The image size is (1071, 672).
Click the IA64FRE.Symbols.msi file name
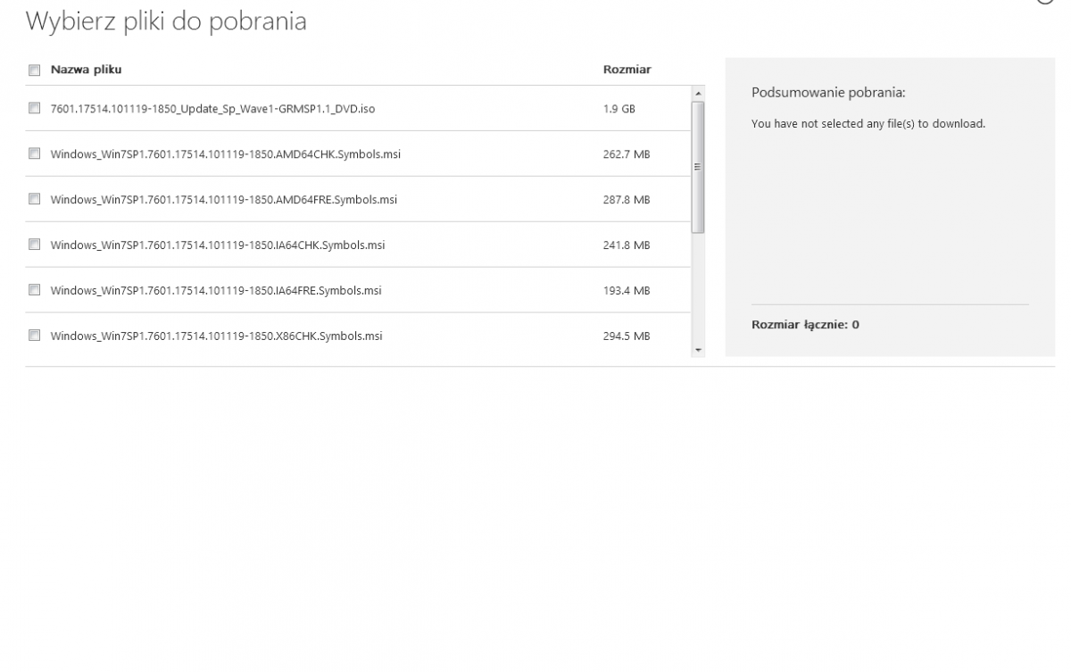(216, 290)
